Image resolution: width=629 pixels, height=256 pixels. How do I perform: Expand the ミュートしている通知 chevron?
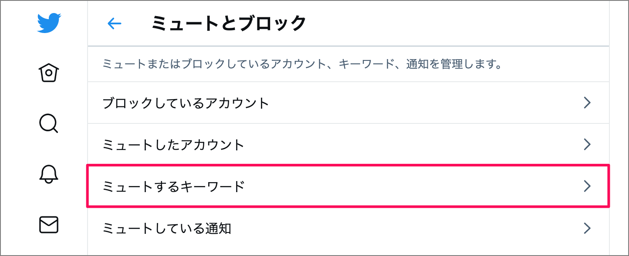tap(588, 228)
